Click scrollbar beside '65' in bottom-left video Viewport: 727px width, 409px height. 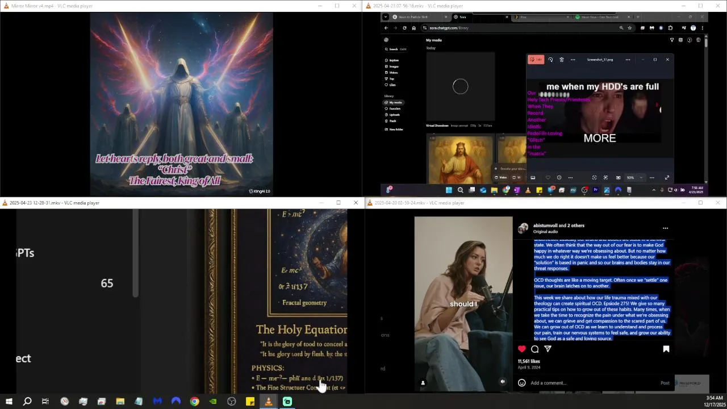click(x=135, y=253)
